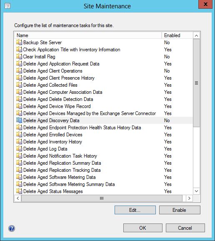Click the horizontal scrollbar right arrow
This screenshot has height=241, width=215.
(x=189, y=198)
